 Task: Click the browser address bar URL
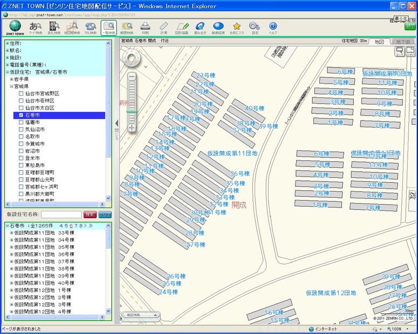(x=72, y=15)
